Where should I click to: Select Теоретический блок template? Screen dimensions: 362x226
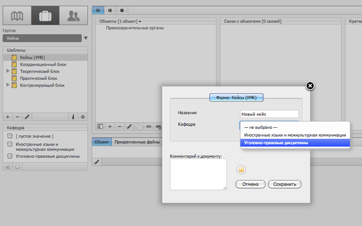coord(45,71)
